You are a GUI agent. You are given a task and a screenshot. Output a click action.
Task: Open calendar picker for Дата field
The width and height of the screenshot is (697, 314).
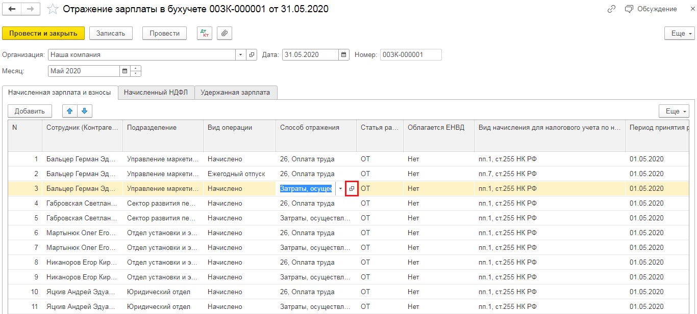[344, 55]
